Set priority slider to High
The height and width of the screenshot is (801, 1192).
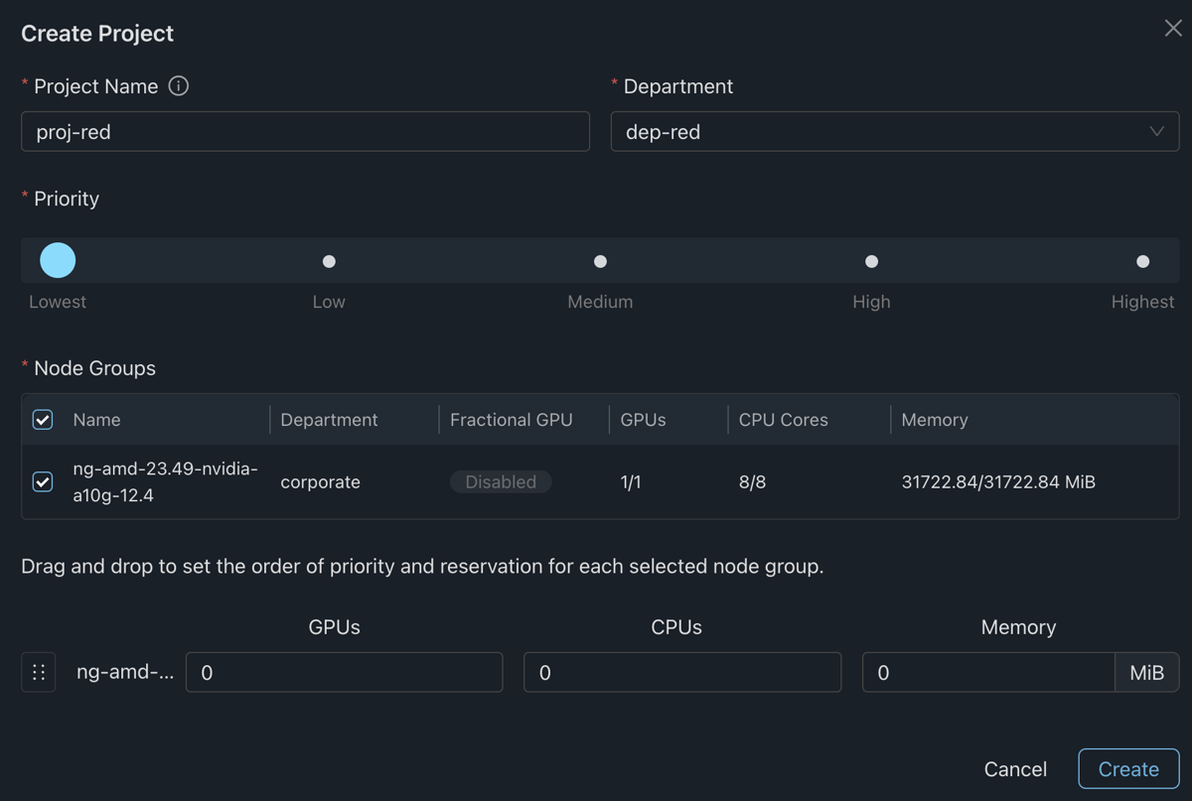[x=871, y=261]
